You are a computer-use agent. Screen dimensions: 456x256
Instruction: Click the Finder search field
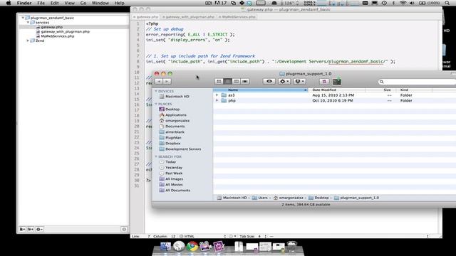417,82
